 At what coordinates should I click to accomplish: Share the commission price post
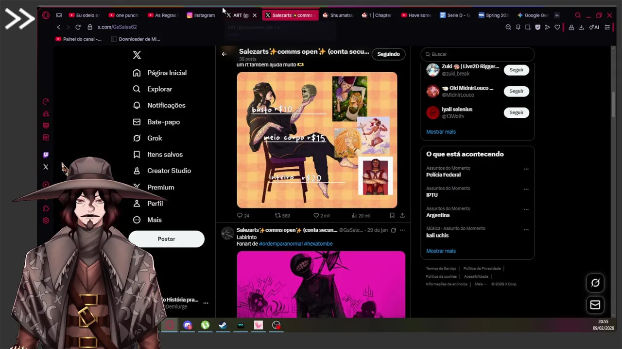(x=402, y=215)
